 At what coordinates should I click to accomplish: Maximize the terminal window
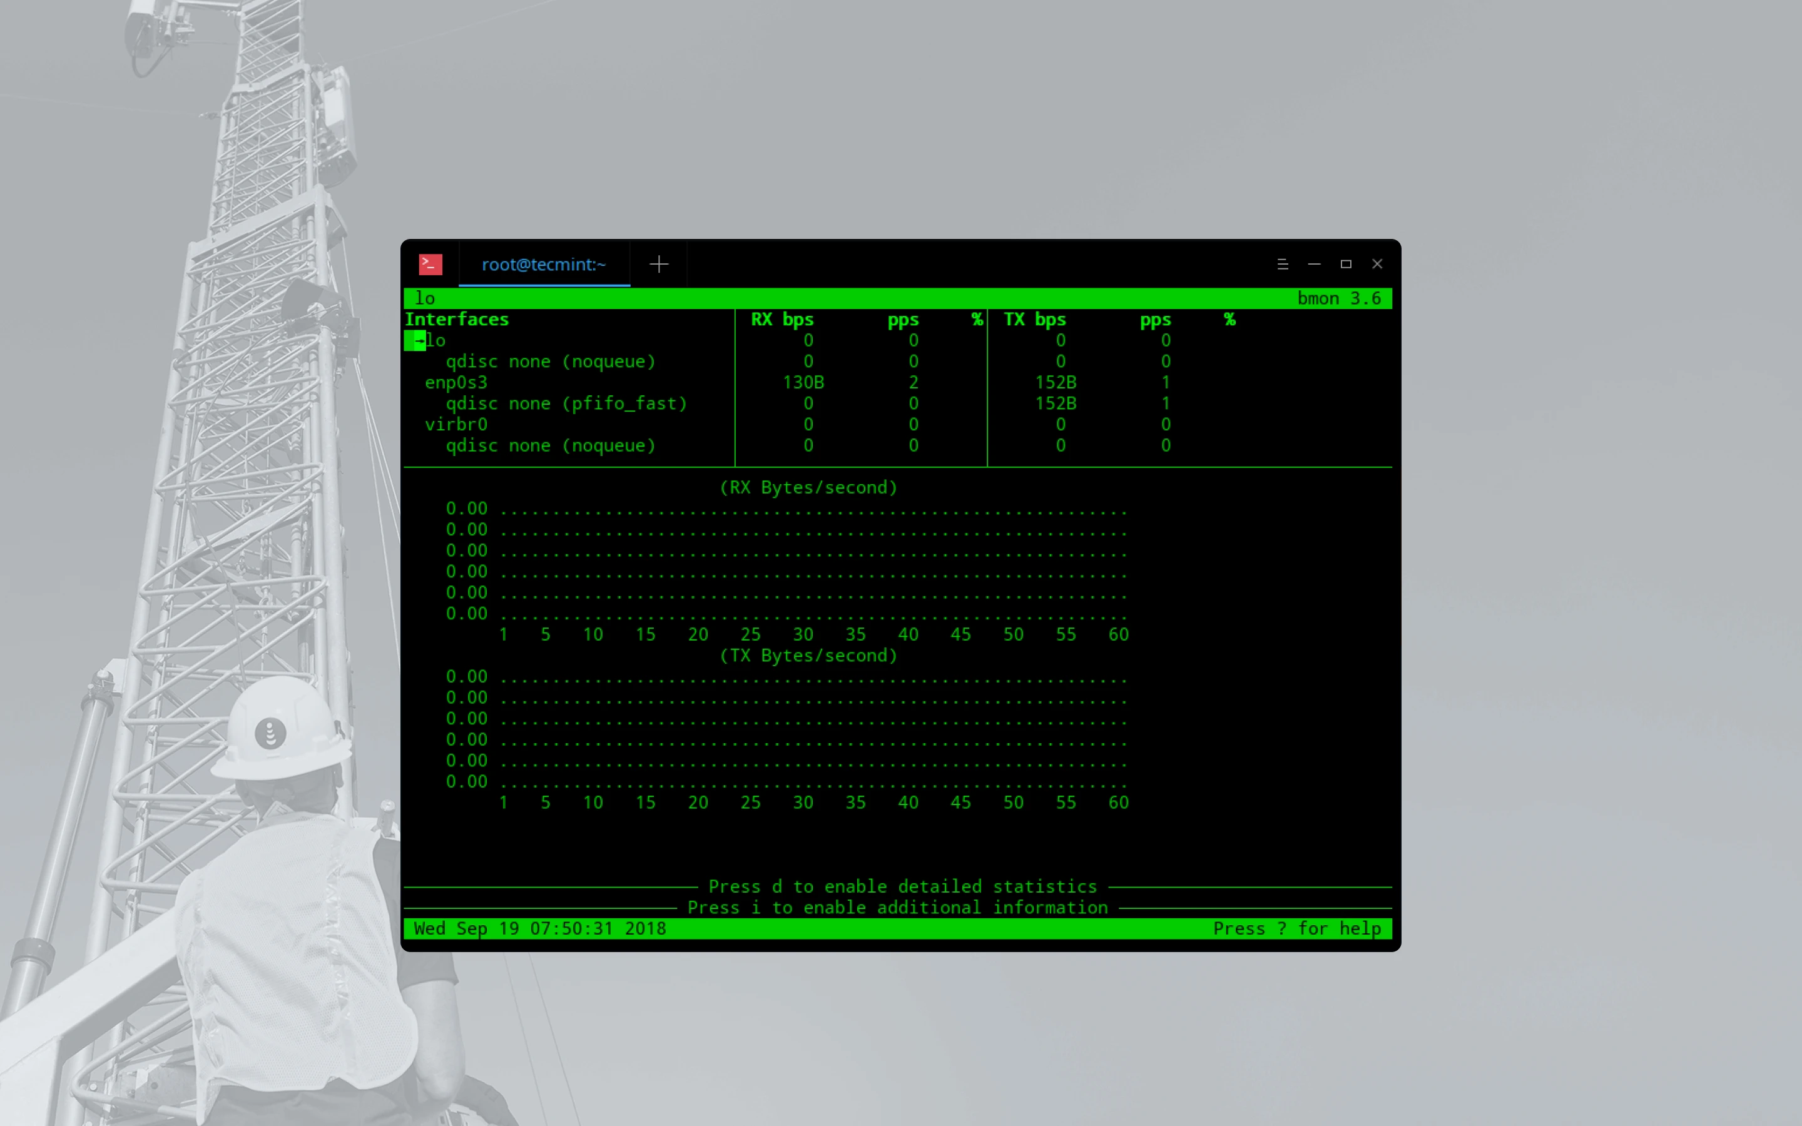tap(1345, 265)
